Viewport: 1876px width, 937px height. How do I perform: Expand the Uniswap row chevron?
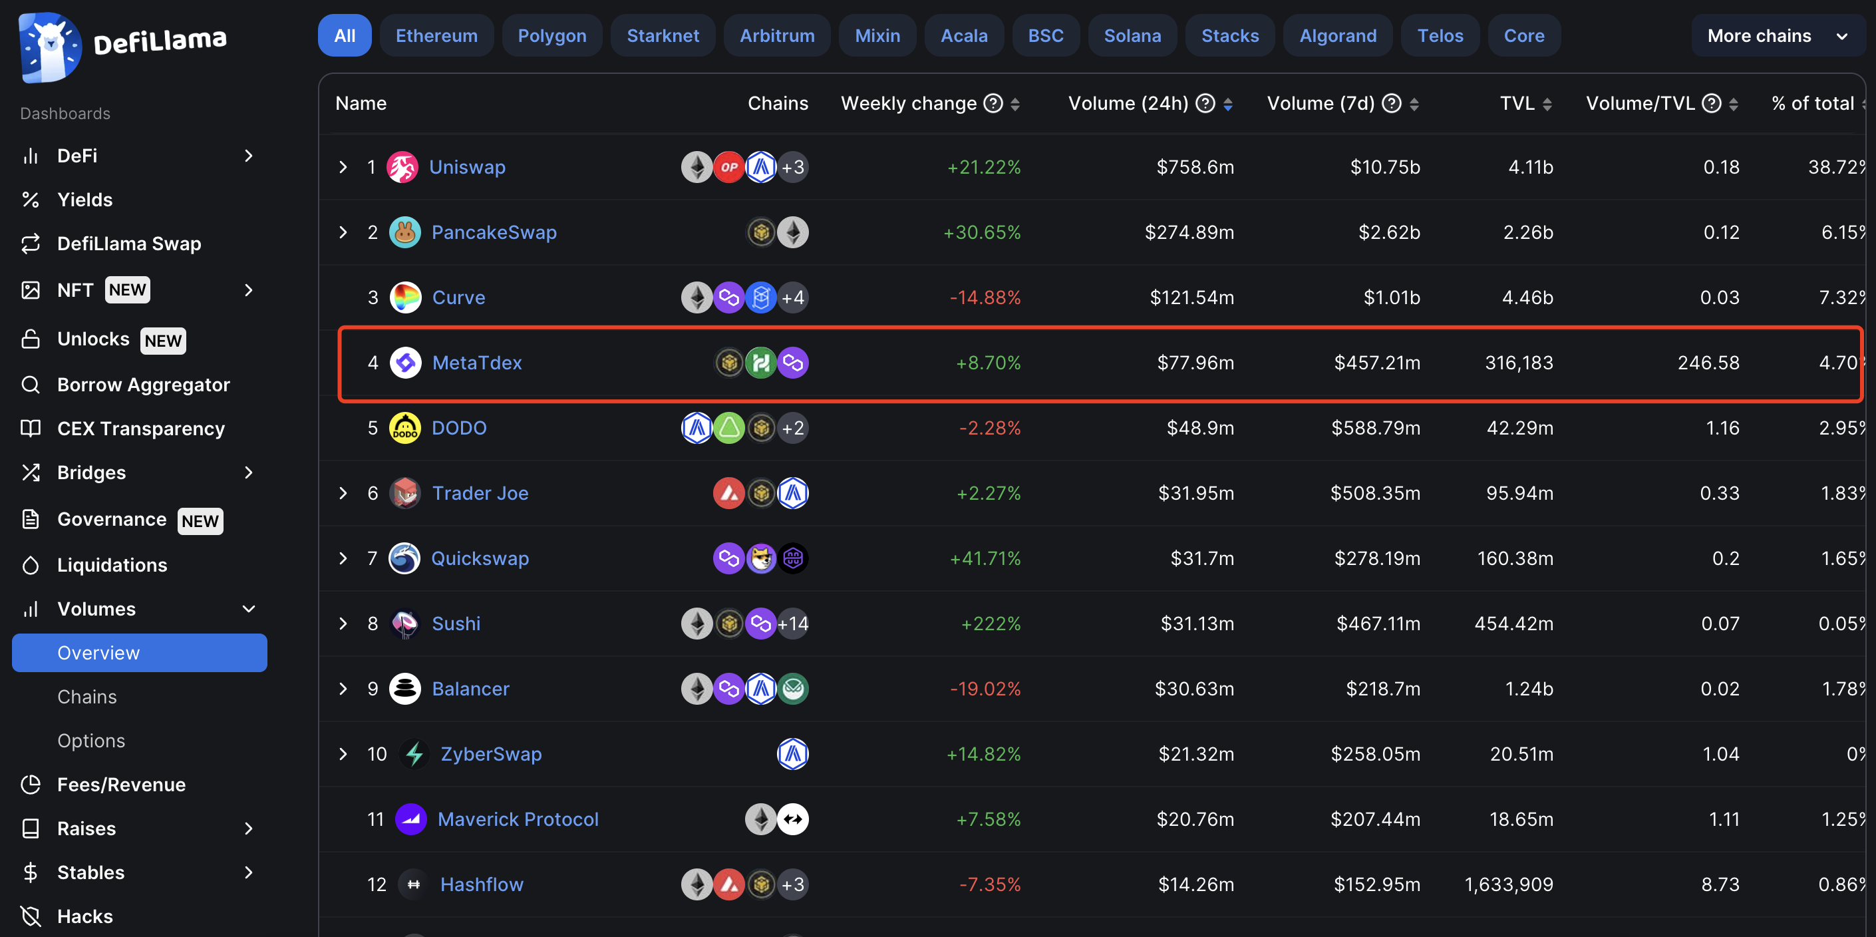point(343,167)
